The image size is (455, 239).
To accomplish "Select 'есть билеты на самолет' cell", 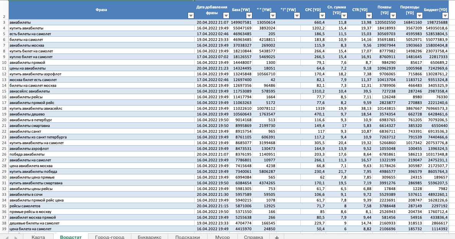I will click(101, 34).
